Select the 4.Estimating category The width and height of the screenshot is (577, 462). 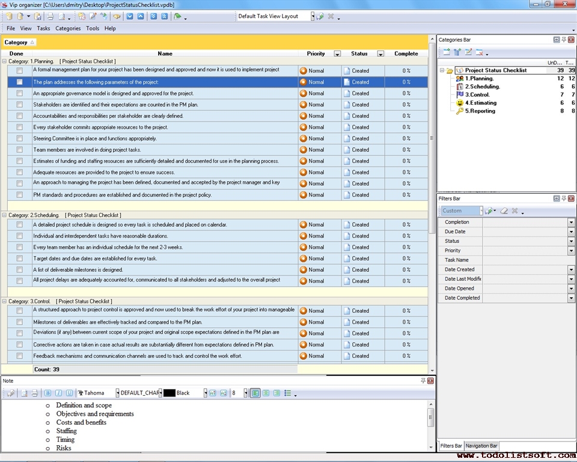click(480, 103)
